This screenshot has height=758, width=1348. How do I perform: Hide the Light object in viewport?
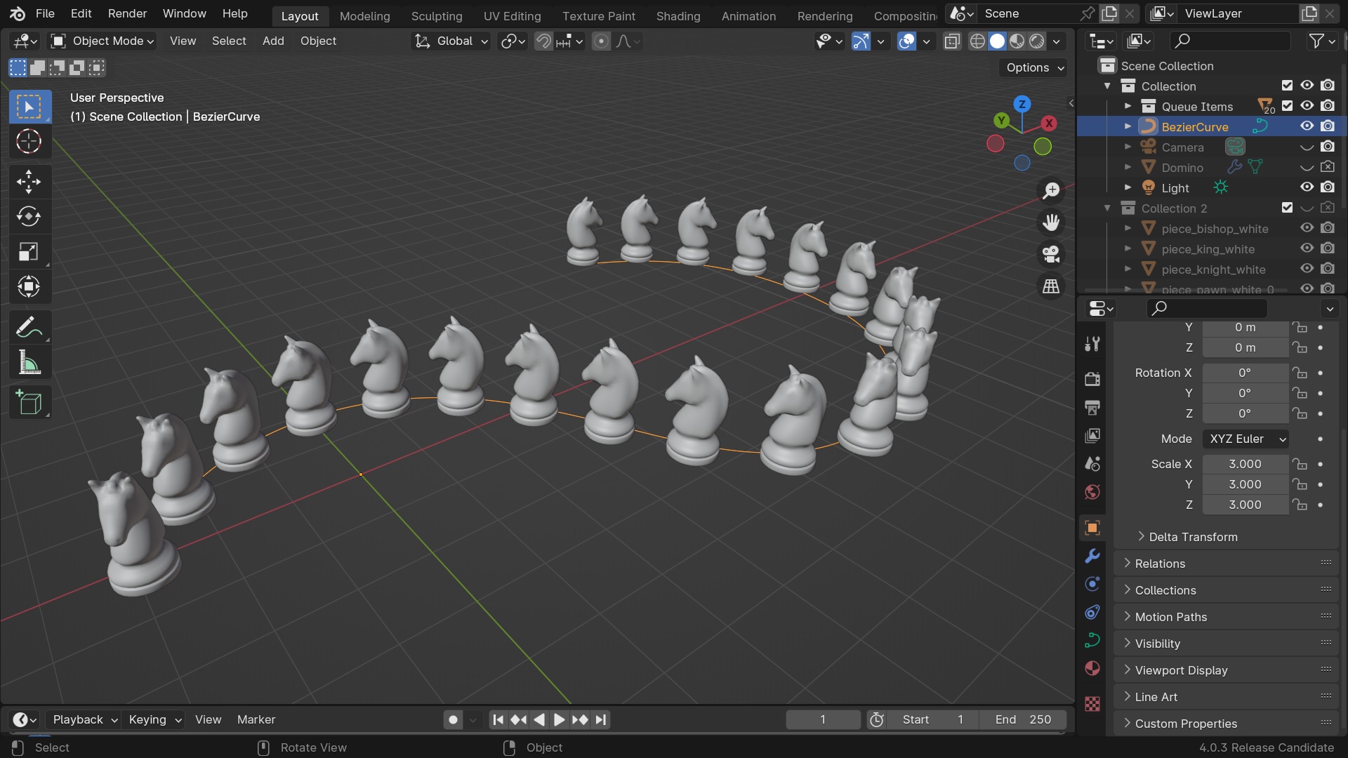1307,187
